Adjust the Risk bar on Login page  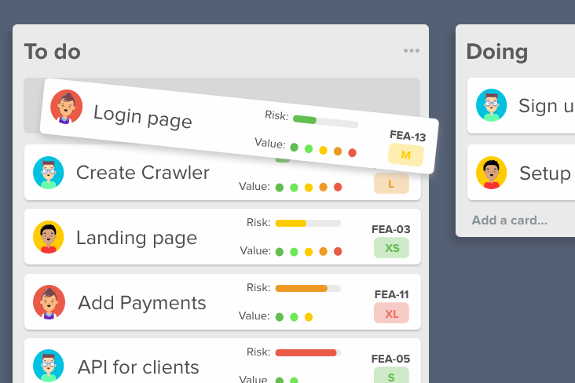[x=325, y=122]
